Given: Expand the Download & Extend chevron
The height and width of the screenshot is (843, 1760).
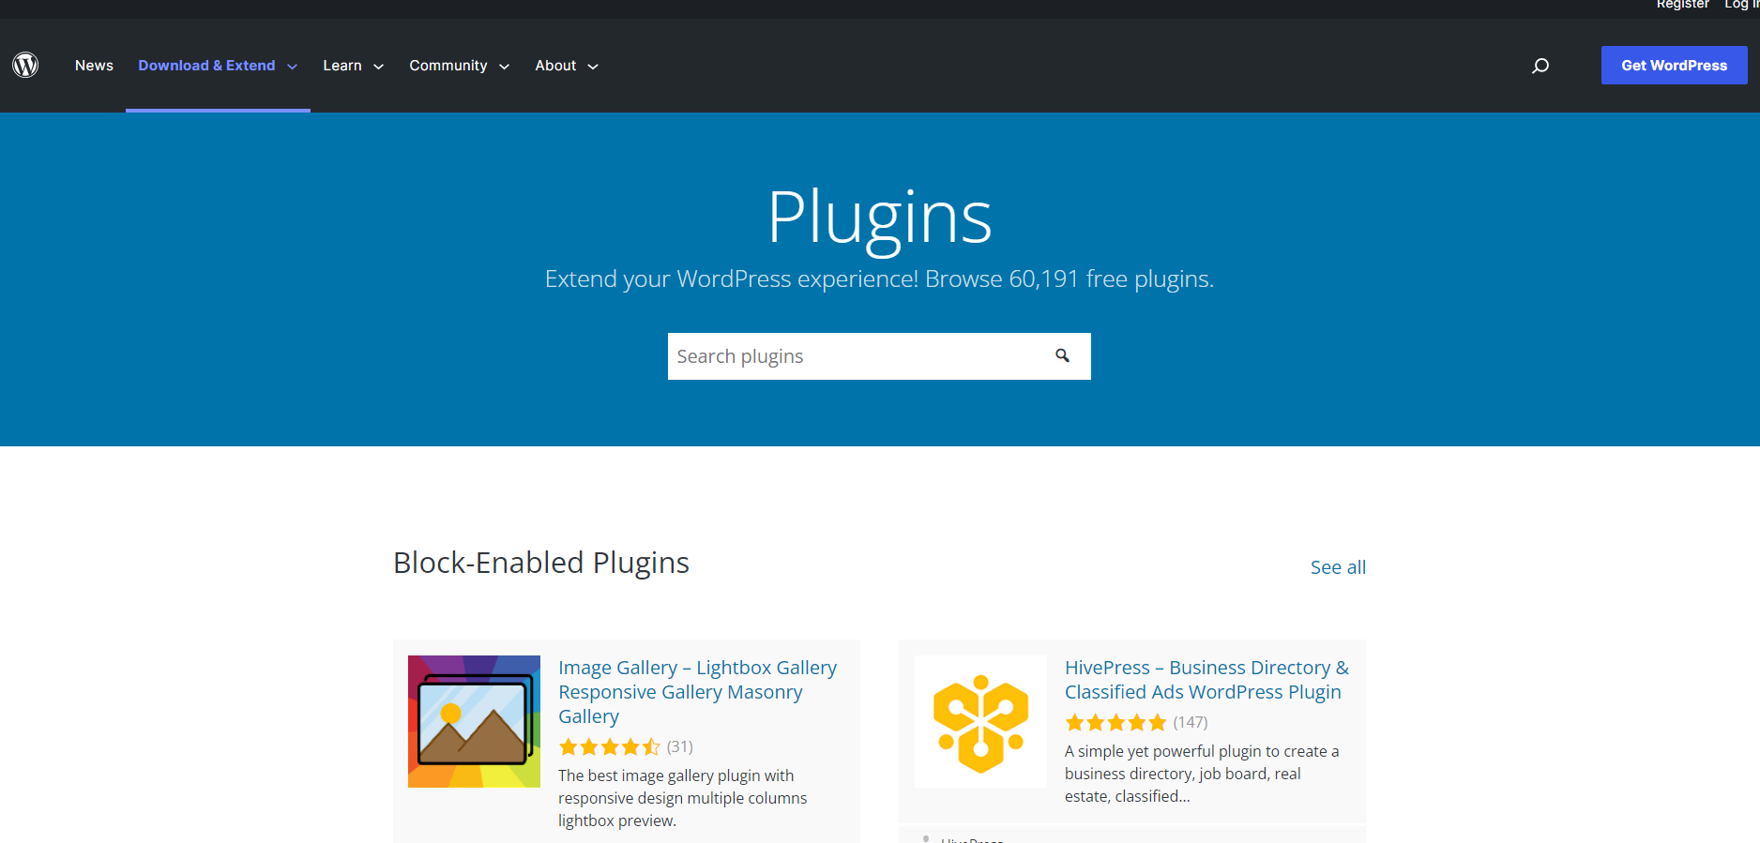Looking at the screenshot, I should tap(292, 67).
